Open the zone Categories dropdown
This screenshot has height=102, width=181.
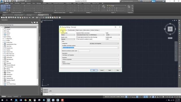coord(104,43)
